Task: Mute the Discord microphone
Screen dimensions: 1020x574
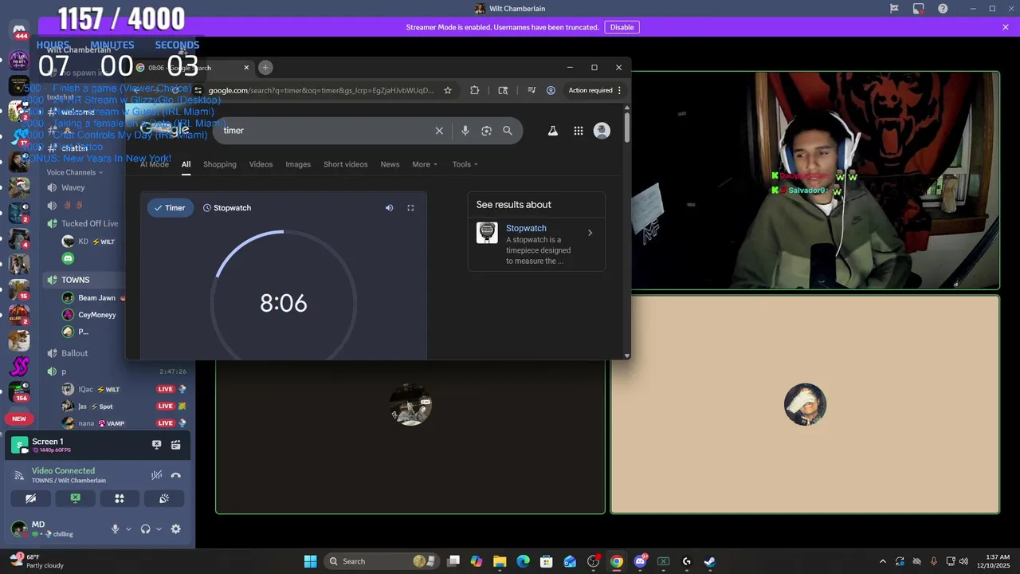Action: pyautogui.click(x=116, y=529)
